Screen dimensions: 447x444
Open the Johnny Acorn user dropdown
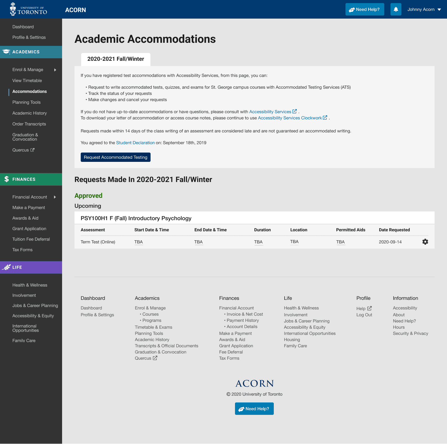pyautogui.click(x=424, y=9)
